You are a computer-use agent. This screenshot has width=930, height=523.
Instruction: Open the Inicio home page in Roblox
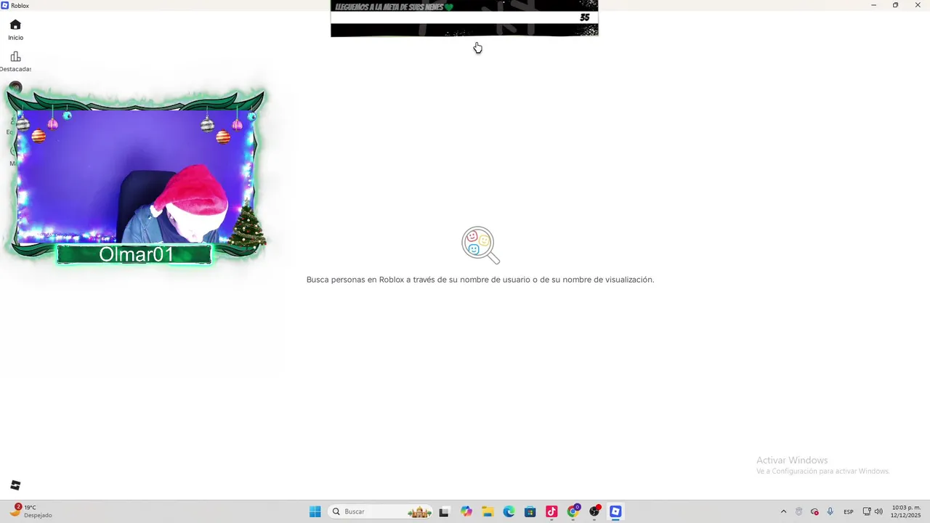15,30
